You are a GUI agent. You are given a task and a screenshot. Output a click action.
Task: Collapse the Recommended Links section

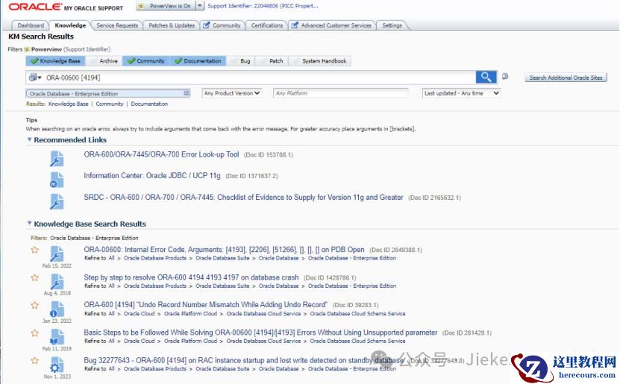29,139
